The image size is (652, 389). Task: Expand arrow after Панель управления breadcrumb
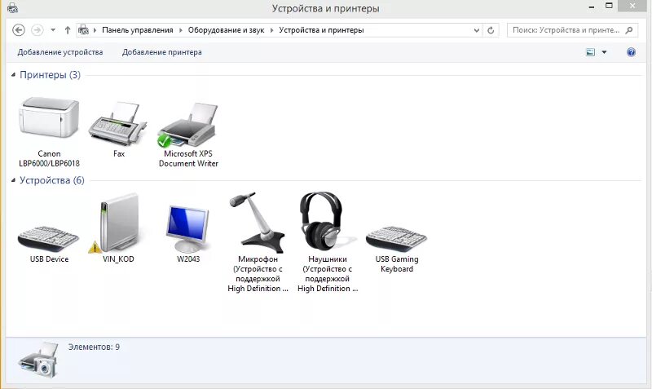pyautogui.click(x=180, y=30)
